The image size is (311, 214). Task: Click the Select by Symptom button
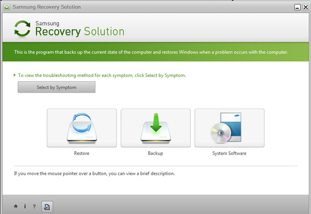tap(56, 87)
